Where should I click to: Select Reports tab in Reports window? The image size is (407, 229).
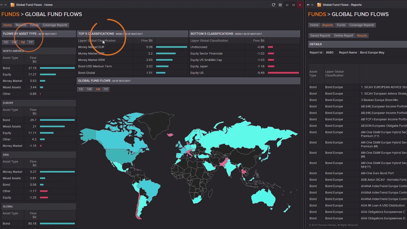(x=328, y=25)
